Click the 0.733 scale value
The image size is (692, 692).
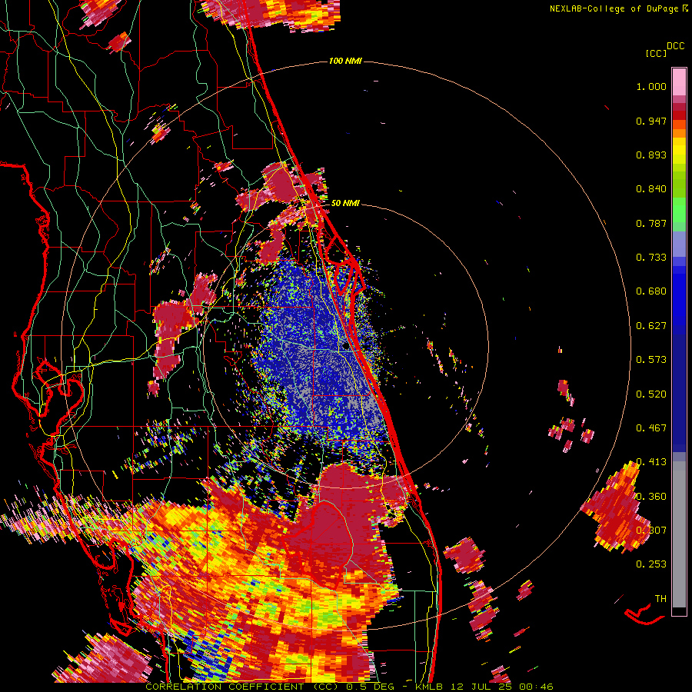pyautogui.click(x=651, y=258)
